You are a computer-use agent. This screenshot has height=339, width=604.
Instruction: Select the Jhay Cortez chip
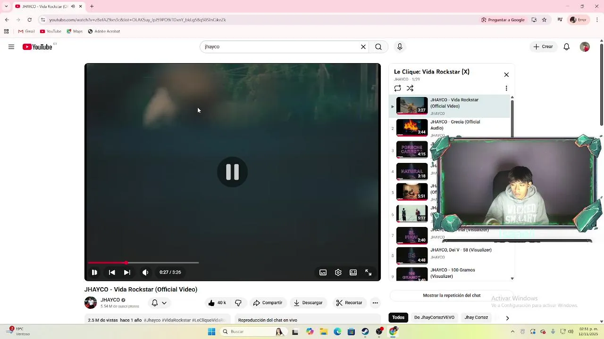pos(476,317)
